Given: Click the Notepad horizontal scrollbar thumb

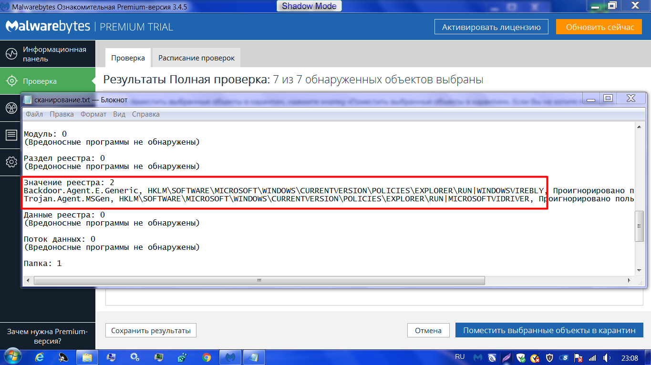Looking at the screenshot, I should pos(259,280).
